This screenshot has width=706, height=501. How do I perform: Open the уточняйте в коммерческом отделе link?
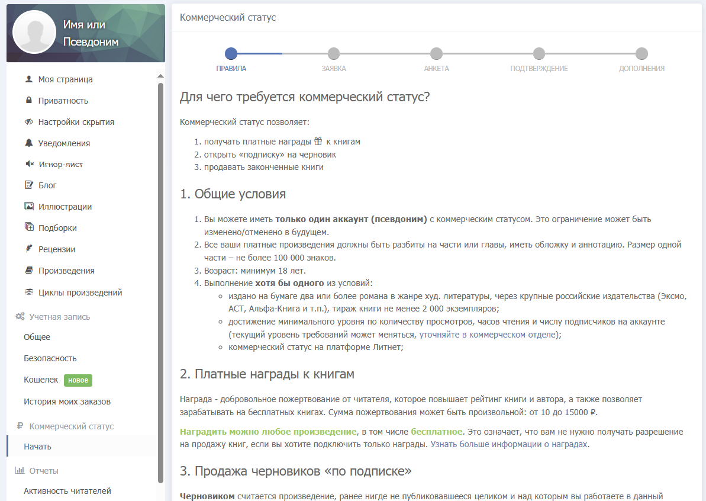pos(487,335)
